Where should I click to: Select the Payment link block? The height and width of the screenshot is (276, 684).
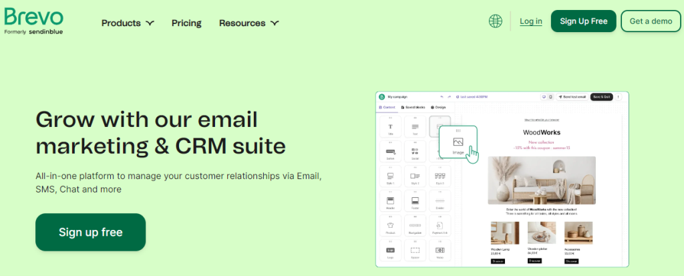coord(440,227)
